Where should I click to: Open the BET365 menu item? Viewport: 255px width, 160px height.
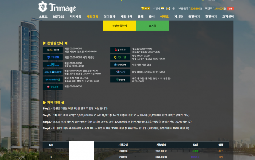(59, 17)
